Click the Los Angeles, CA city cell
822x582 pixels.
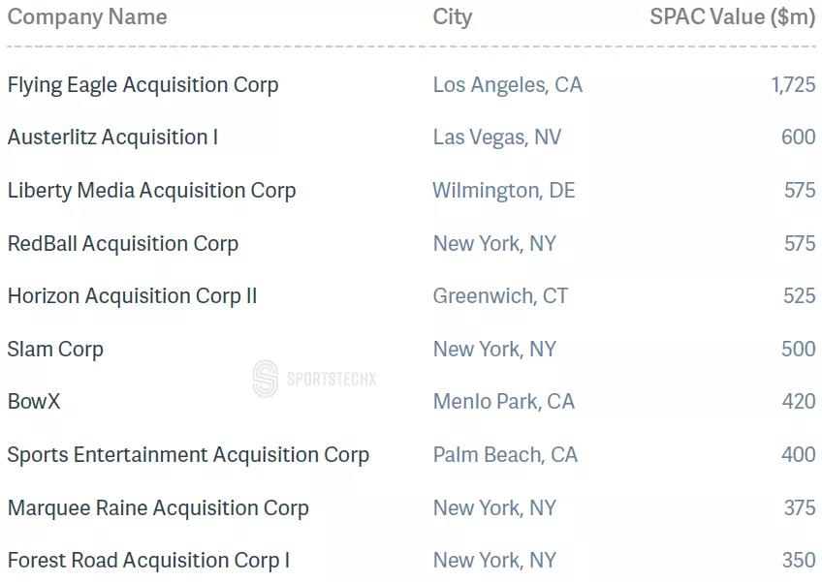tap(508, 85)
